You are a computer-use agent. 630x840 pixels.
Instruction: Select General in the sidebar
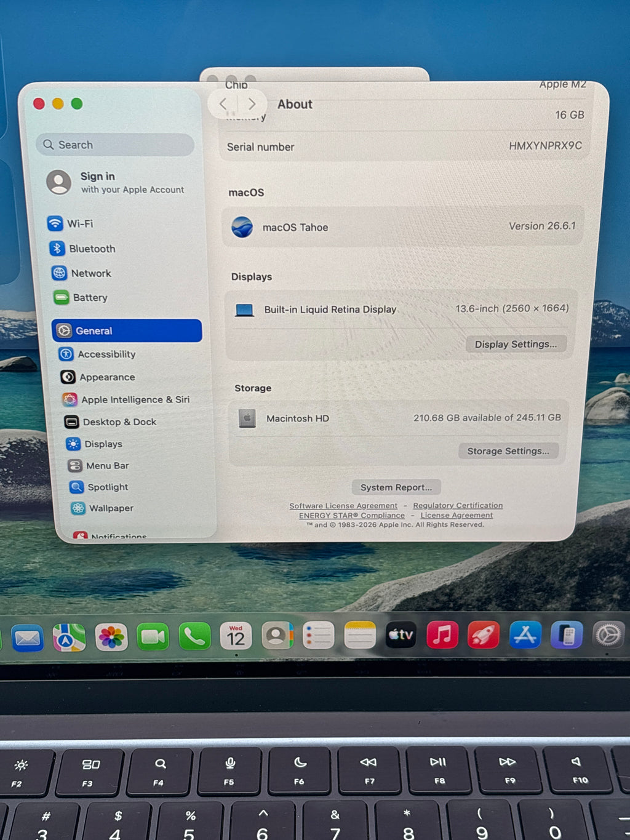click(x=127, y=330)
